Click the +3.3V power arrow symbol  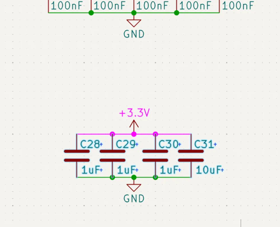click(x=134, y=124)
